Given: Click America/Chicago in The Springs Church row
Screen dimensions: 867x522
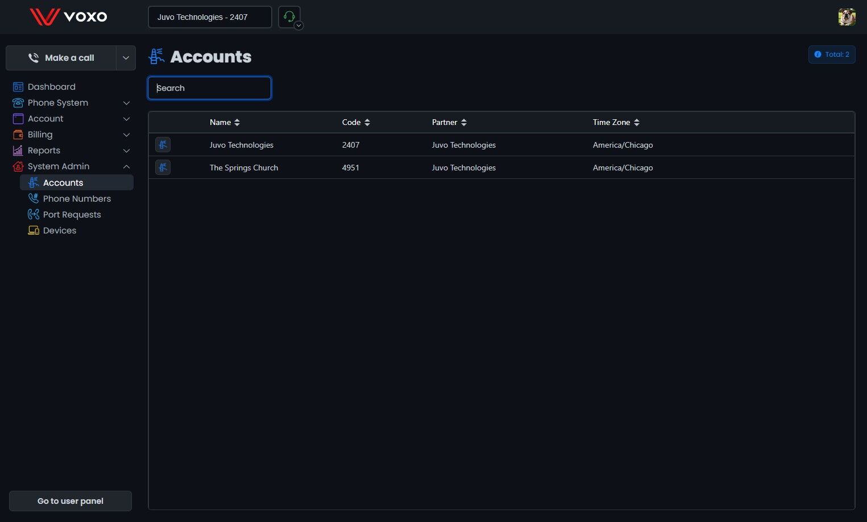Looking at the screenshot, I should click(623, 168).
